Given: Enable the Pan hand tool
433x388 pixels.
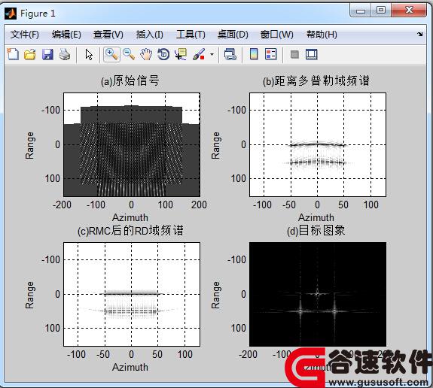Looking at the screenshot, I should pyautogui.click(x=146, y=54).
